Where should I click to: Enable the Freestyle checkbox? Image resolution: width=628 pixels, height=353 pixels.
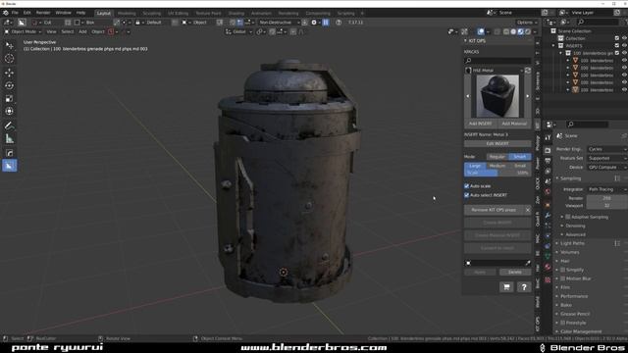click(x=562, y=323)
